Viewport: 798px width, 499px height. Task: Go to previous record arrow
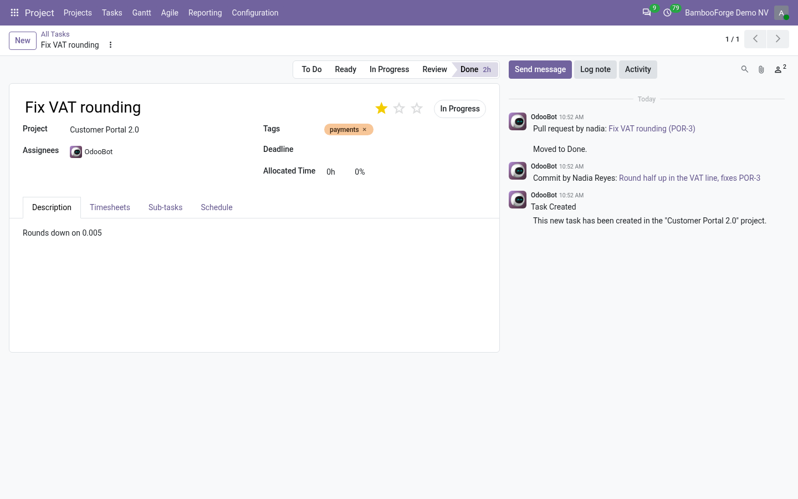[x=755, y=39]
